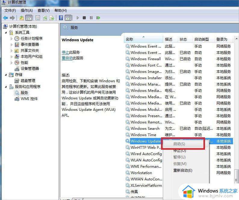
Task: Select the Windows Firewall service row
Action: click(x=179, y=59)
